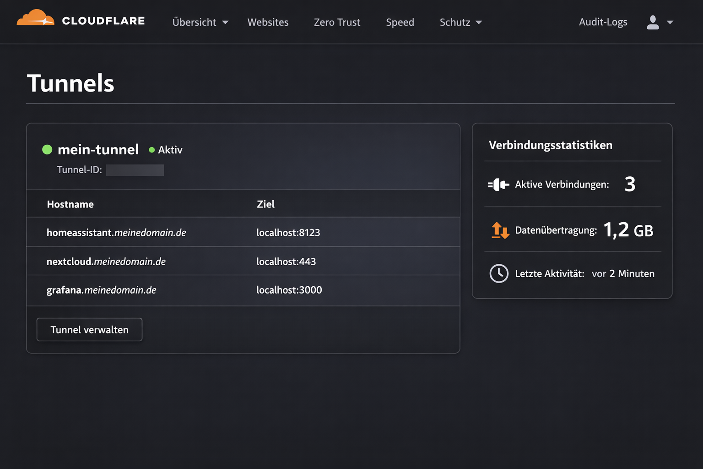Select the orange data transfer arrows icon
Viewport: 703px width, 469px height.
point(500,230)
